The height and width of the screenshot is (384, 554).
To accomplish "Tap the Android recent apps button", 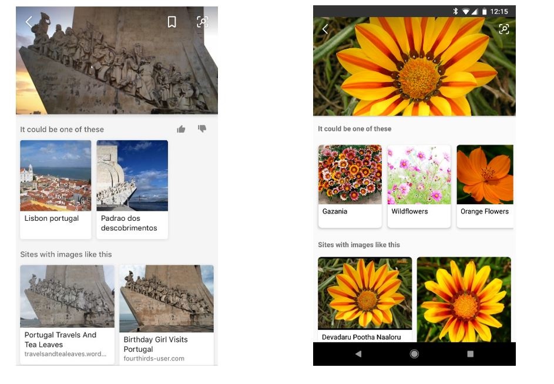I will (470, 353).
